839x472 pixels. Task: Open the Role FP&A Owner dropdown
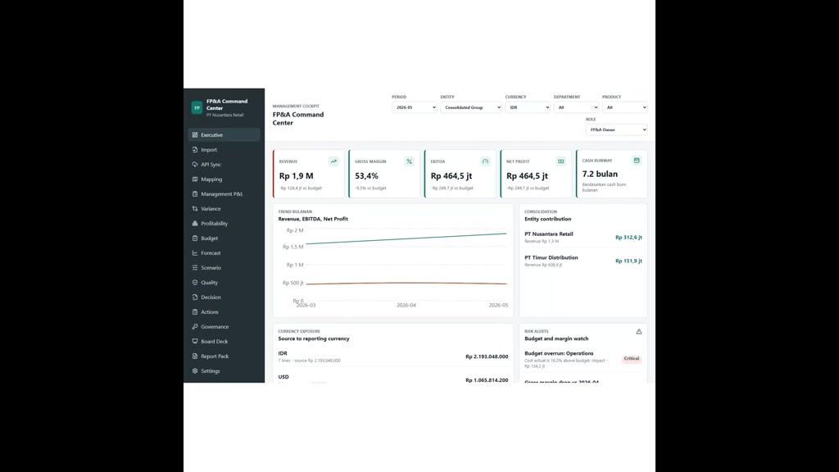click(616, 129)
